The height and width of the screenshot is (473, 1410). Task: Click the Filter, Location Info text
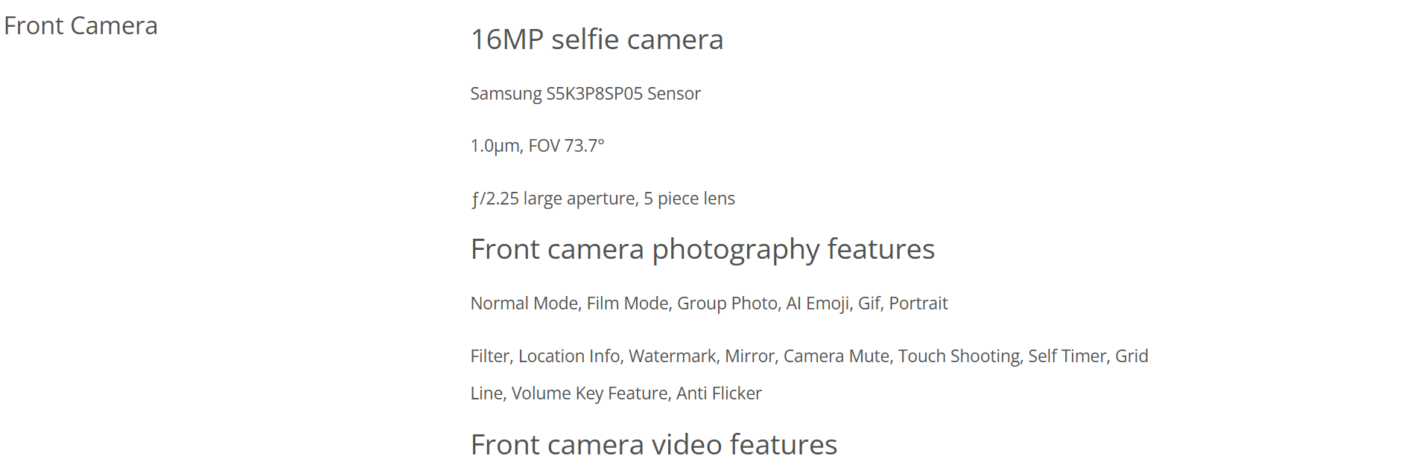click(x=545, y=356)
